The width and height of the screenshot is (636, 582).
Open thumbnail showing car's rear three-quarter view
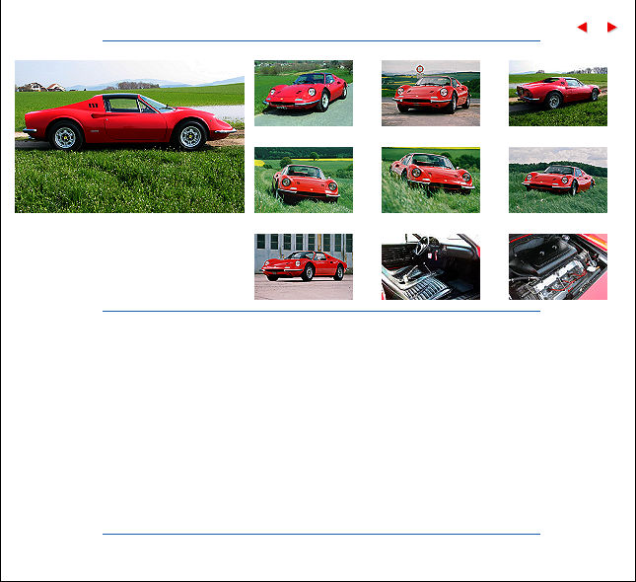(558, 93)
